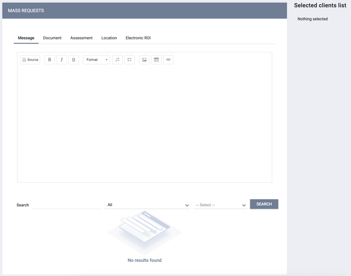Image resolution: width=351 pixels, height=276 pixels.
Task: Focus the Search text field
Action: 67,205
